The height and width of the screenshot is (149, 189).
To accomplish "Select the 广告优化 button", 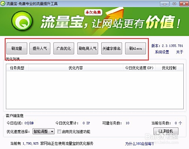I will coord(64,48).
